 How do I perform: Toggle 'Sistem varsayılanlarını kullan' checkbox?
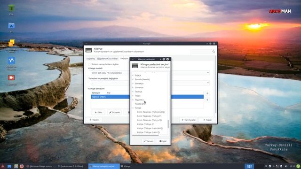pyautogui.click(x=89, y=64)
